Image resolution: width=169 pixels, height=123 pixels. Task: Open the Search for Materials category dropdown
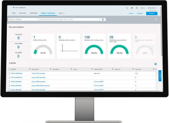[24, 20]
